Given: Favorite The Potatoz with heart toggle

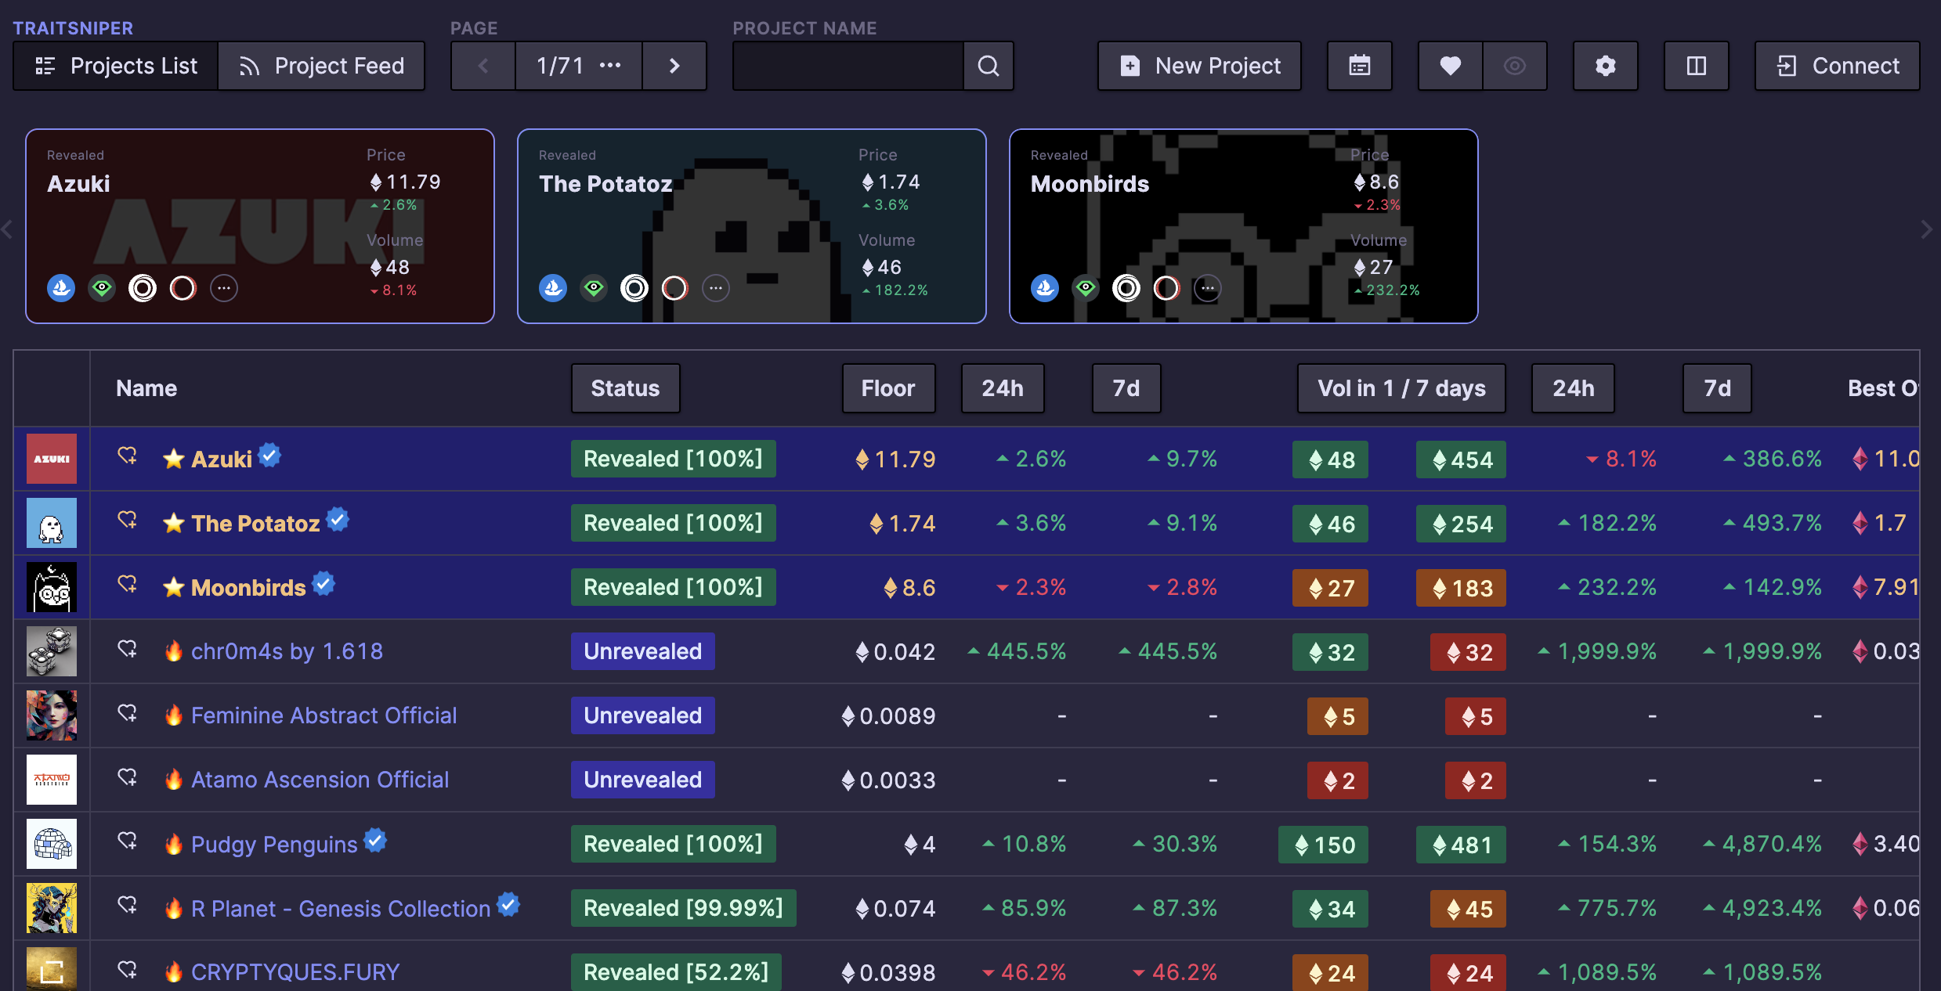Looking at the screenshot, I should (127, 520).
